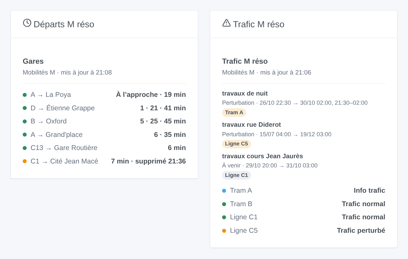This screenshot has height=259, width=408.
Task: Click the Ligne C1 badge
Action: click(x=237, y=175)
